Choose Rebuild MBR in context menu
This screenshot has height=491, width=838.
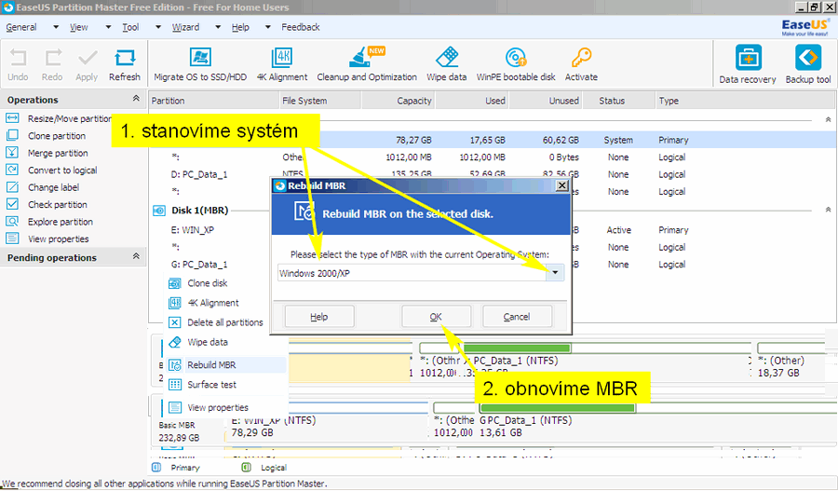click(x=211, y=365)
